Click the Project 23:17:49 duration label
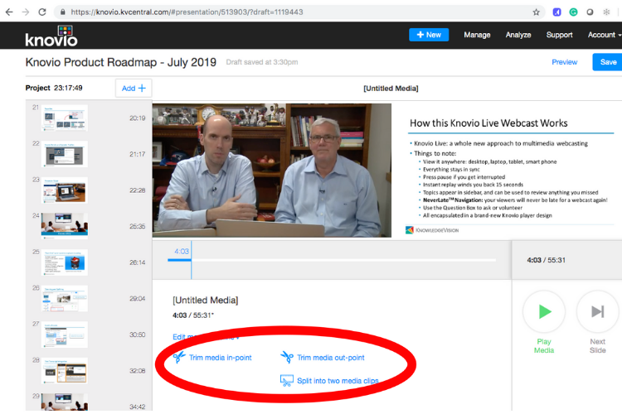 [x=54, y=88]
